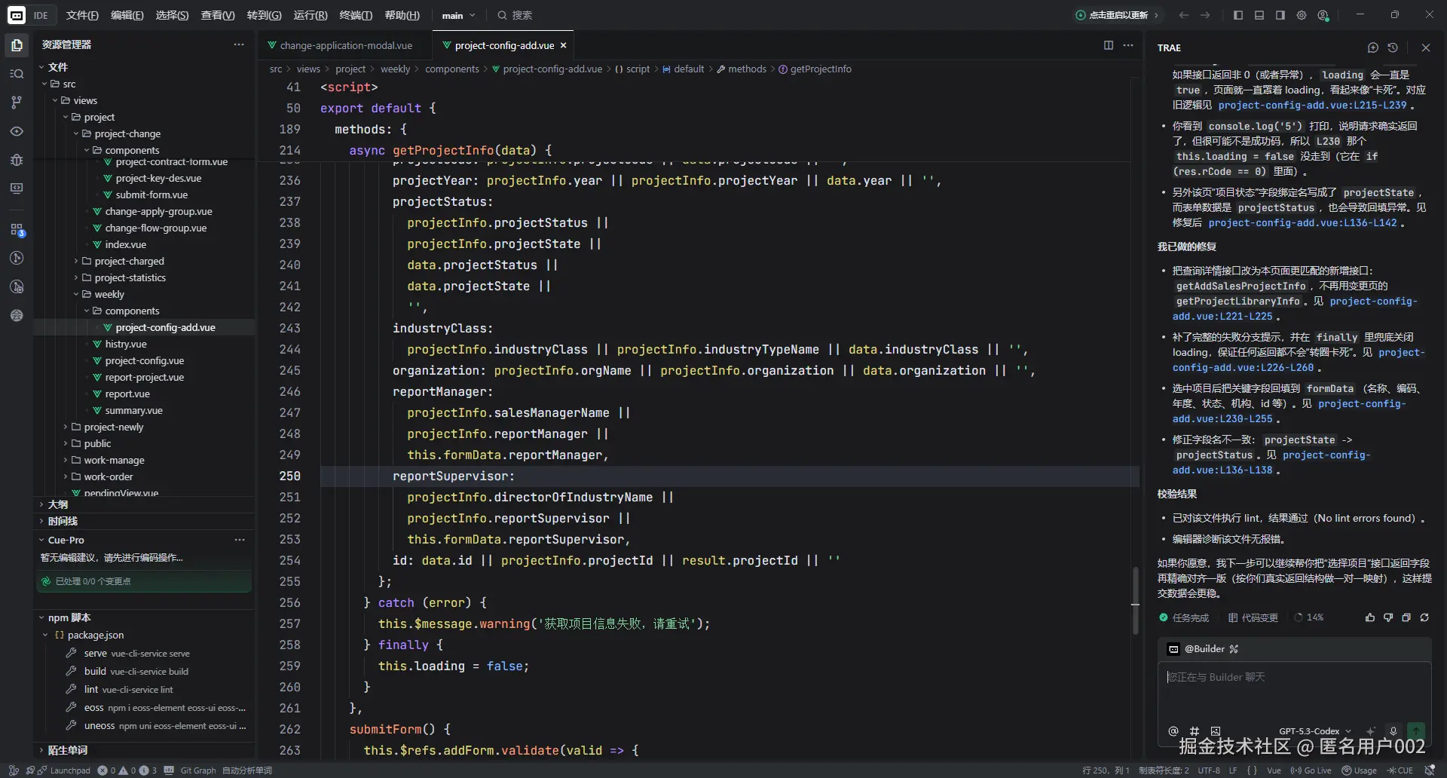Image resolution: width=1447 pixels, height=778 pixels.
Task: Open the Run and Debug bug icon
Action: pos(17,160)
